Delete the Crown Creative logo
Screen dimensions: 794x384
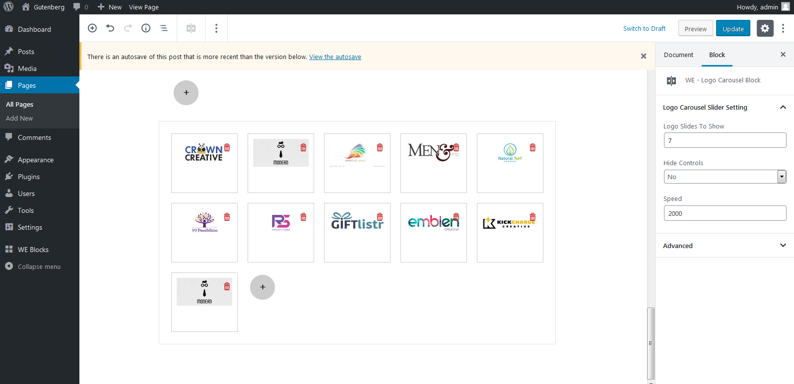point(227,147)
